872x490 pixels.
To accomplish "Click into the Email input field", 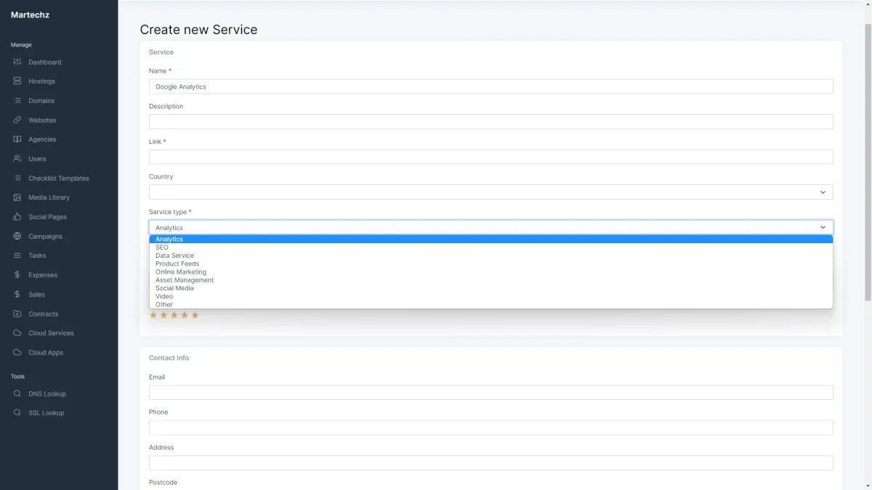I will tap(490, 393).
